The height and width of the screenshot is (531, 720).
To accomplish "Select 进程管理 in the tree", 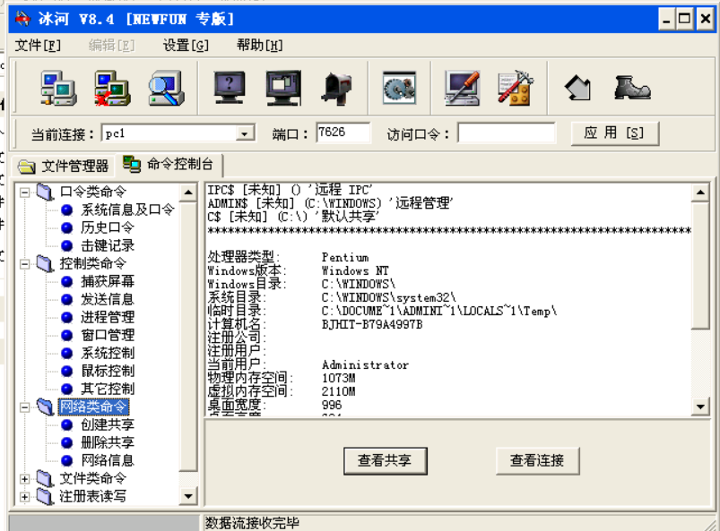I will (108, 317).
